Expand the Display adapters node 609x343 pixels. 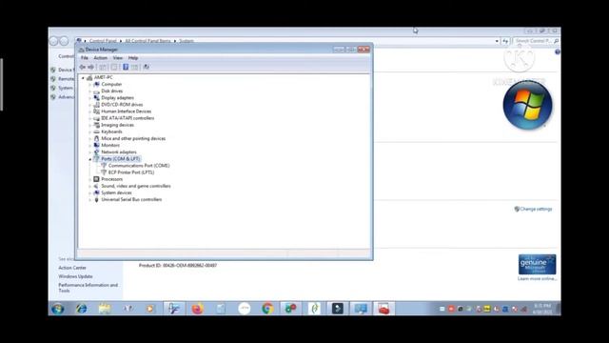(x=89, y=98)
